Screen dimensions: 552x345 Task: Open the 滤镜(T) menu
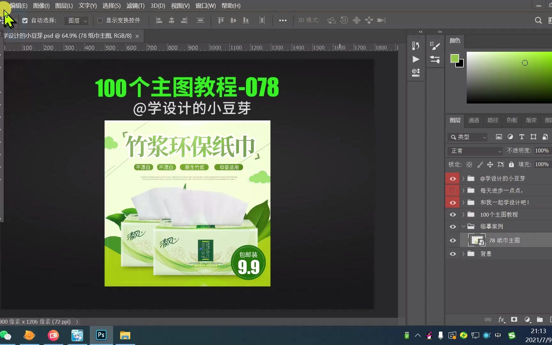point(135,6)
